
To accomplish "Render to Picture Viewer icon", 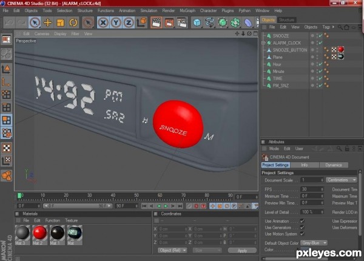I will point(169,22).
